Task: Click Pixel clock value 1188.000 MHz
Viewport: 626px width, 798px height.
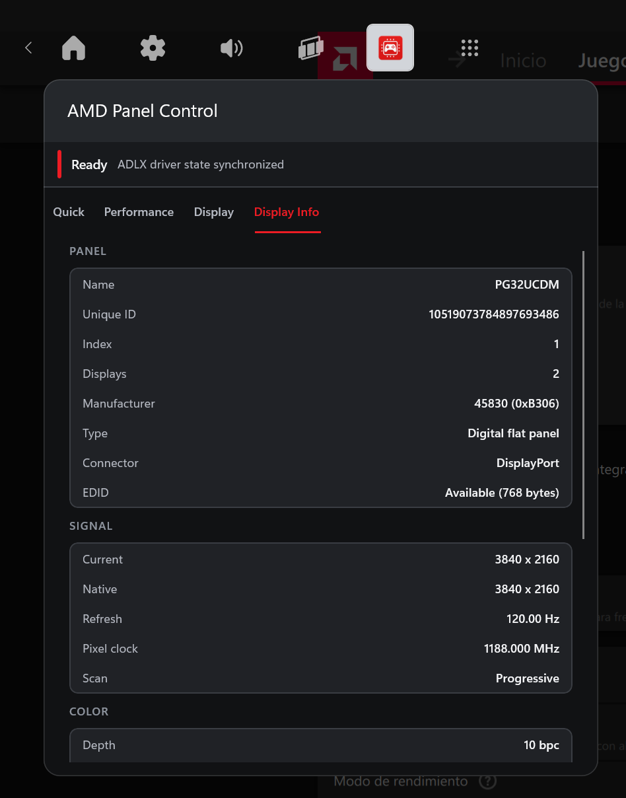Action: coord(522,649)
